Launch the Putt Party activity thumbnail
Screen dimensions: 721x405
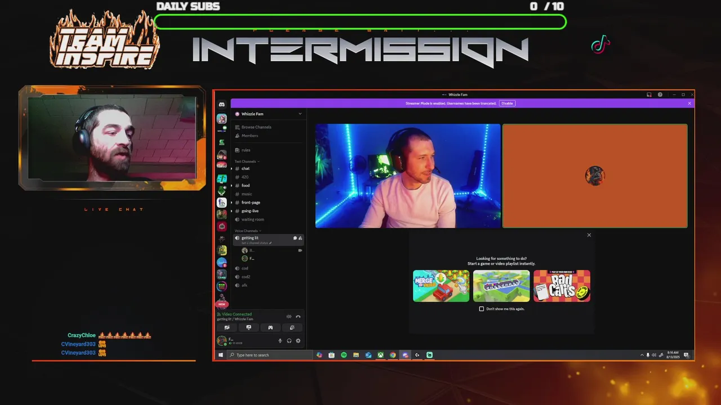point(501,286)
